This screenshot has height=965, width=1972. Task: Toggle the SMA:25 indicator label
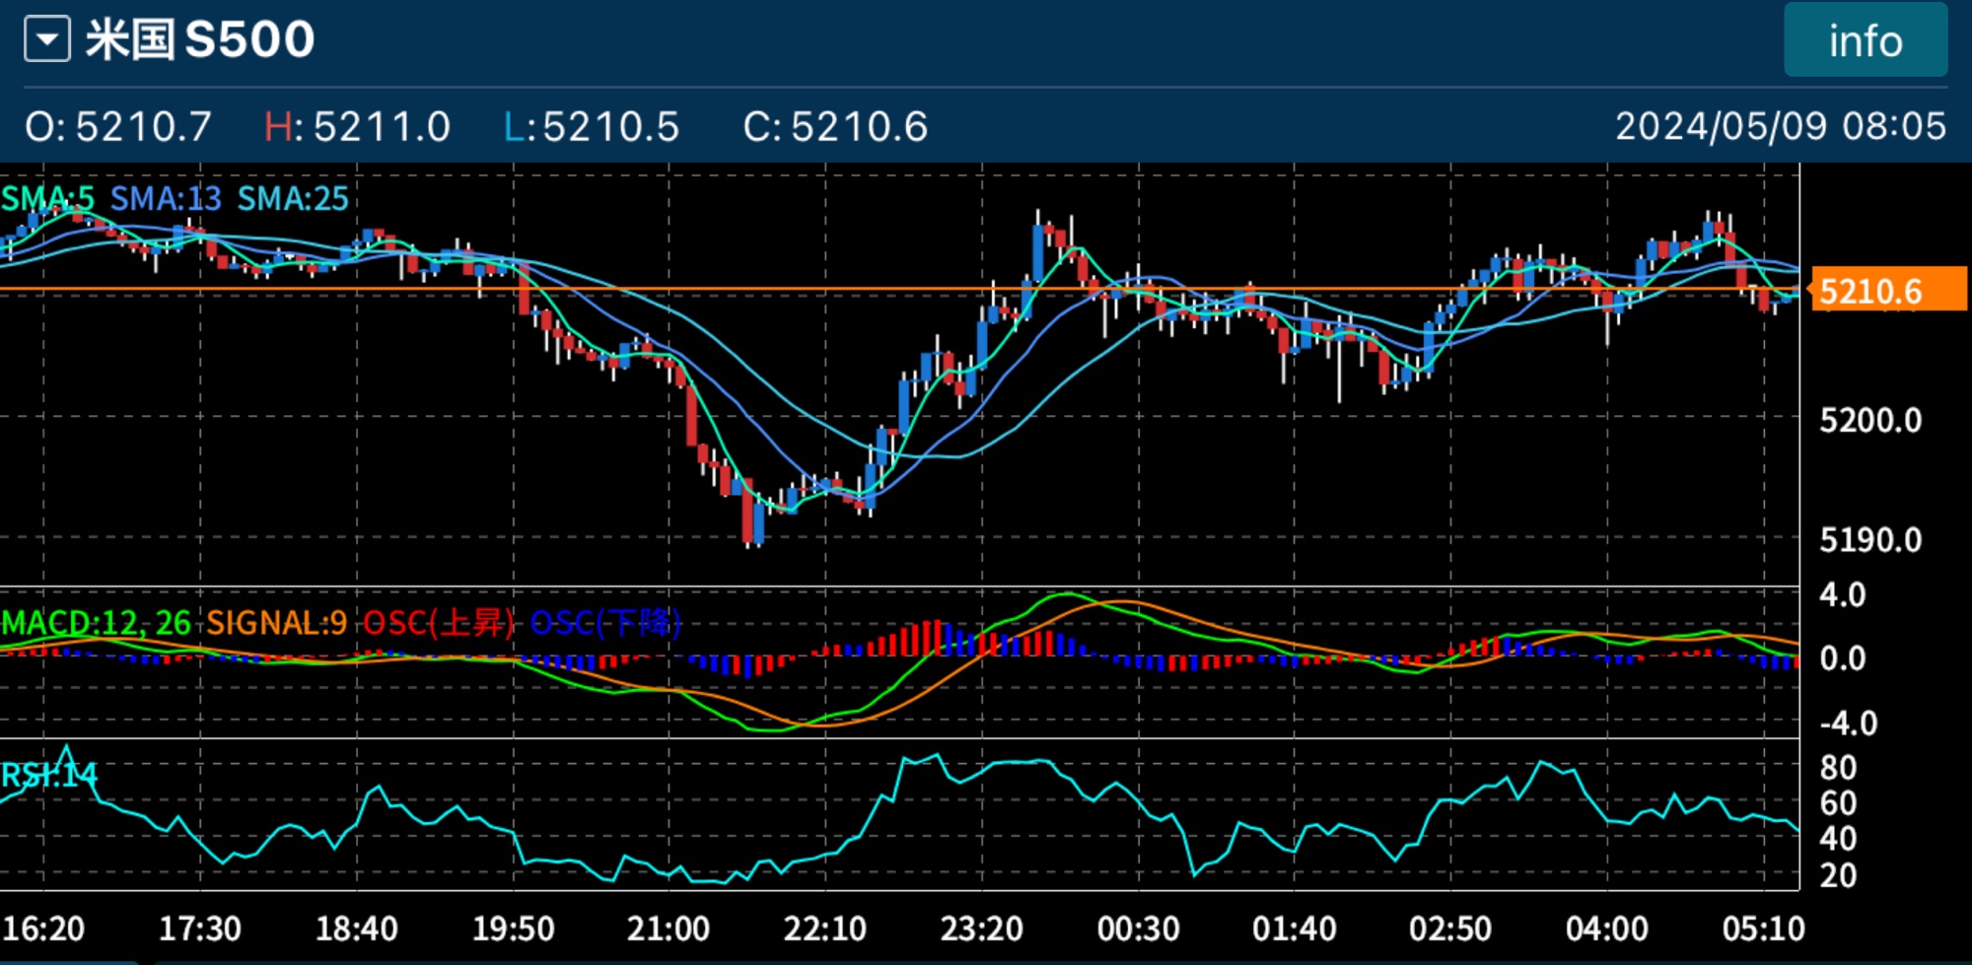293,199
